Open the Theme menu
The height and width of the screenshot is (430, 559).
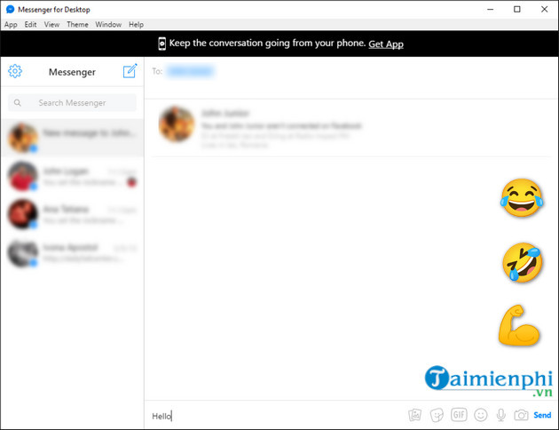(77, 25)
